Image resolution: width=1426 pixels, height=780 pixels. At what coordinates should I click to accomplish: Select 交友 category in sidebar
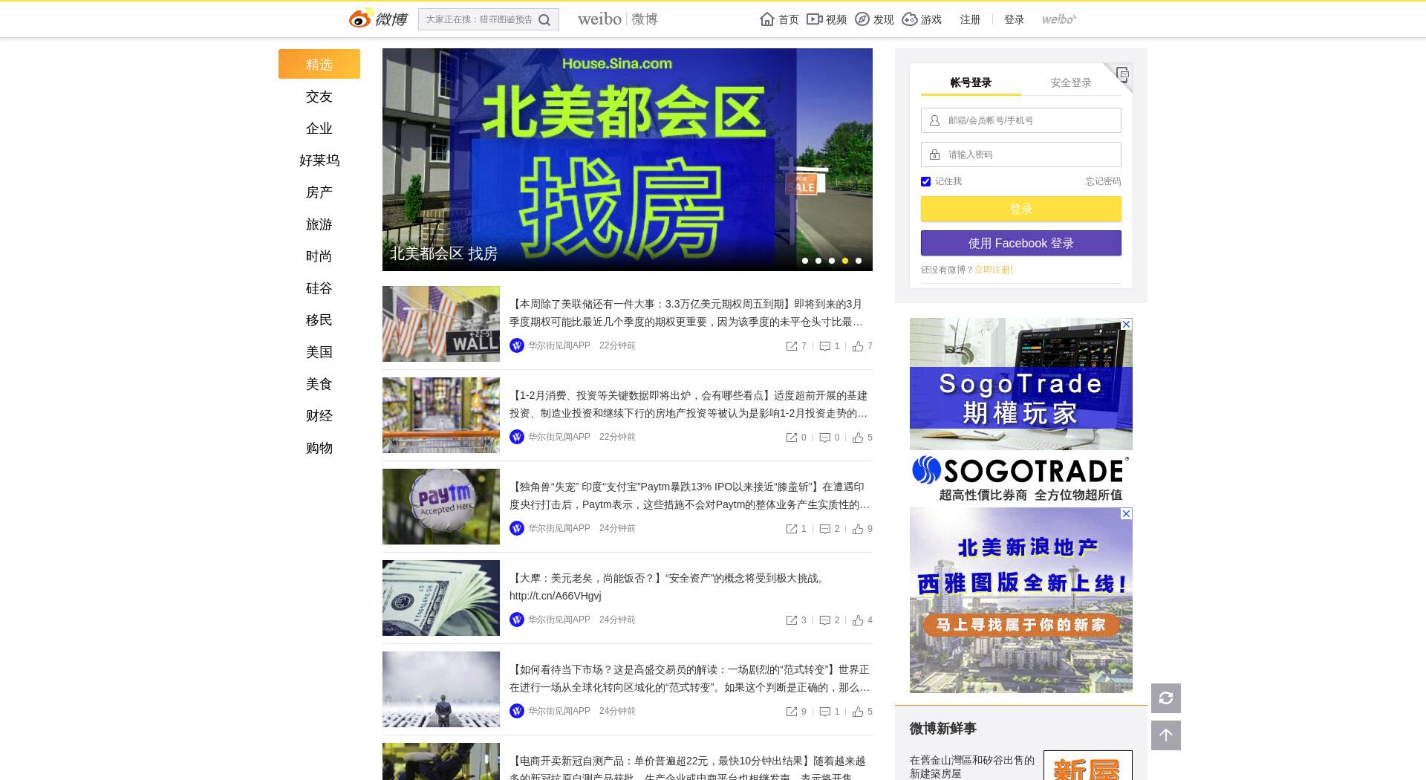point(319,97)
